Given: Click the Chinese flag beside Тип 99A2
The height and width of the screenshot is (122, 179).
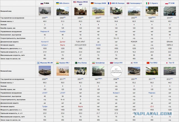Looking at the screenshot, I should click(148, 63).
